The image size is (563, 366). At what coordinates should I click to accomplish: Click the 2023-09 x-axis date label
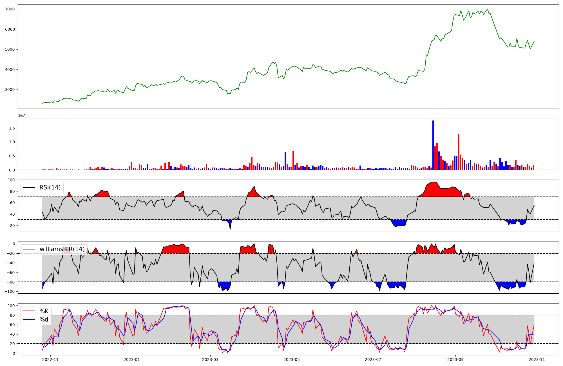455,360
